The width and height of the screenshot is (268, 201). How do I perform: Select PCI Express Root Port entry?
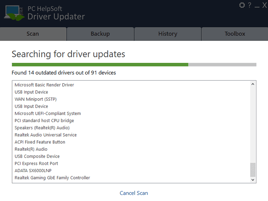(x=36, y=164)
